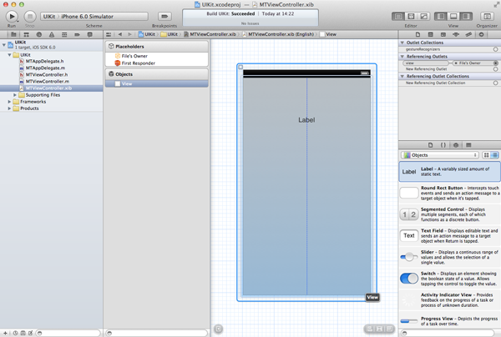The image size is (501, 337).
Task: Switch library to list view
Action: (494, 155)
